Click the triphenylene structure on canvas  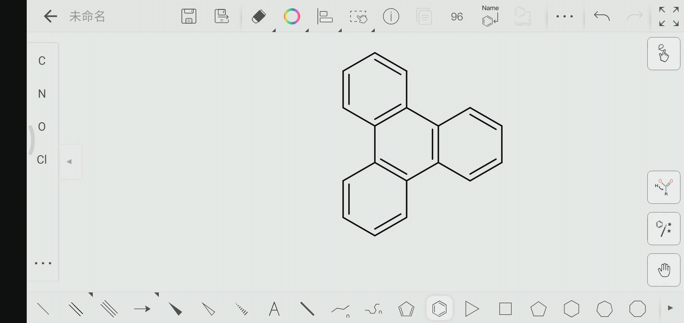point(422,144)
